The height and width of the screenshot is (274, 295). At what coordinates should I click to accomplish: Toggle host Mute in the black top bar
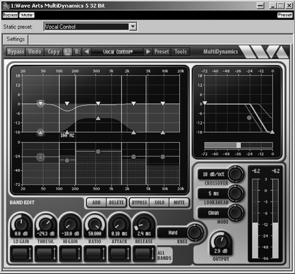click(27, 15)
